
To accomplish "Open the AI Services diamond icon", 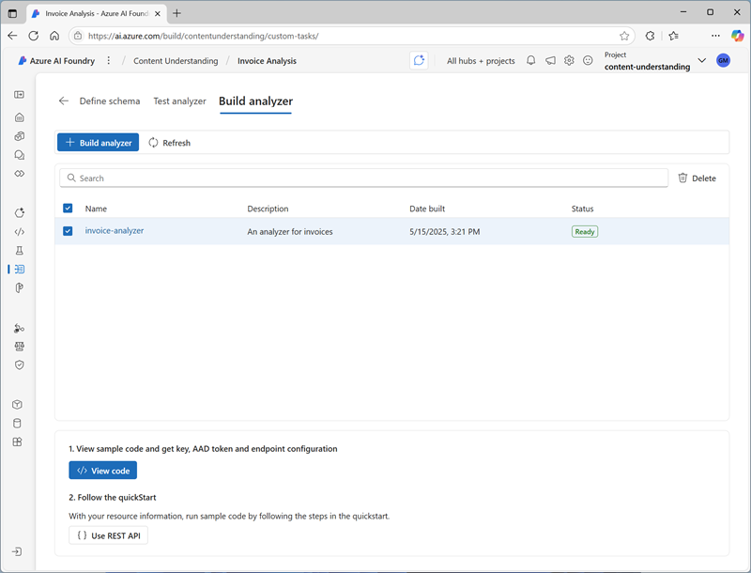I will [19, 174].
